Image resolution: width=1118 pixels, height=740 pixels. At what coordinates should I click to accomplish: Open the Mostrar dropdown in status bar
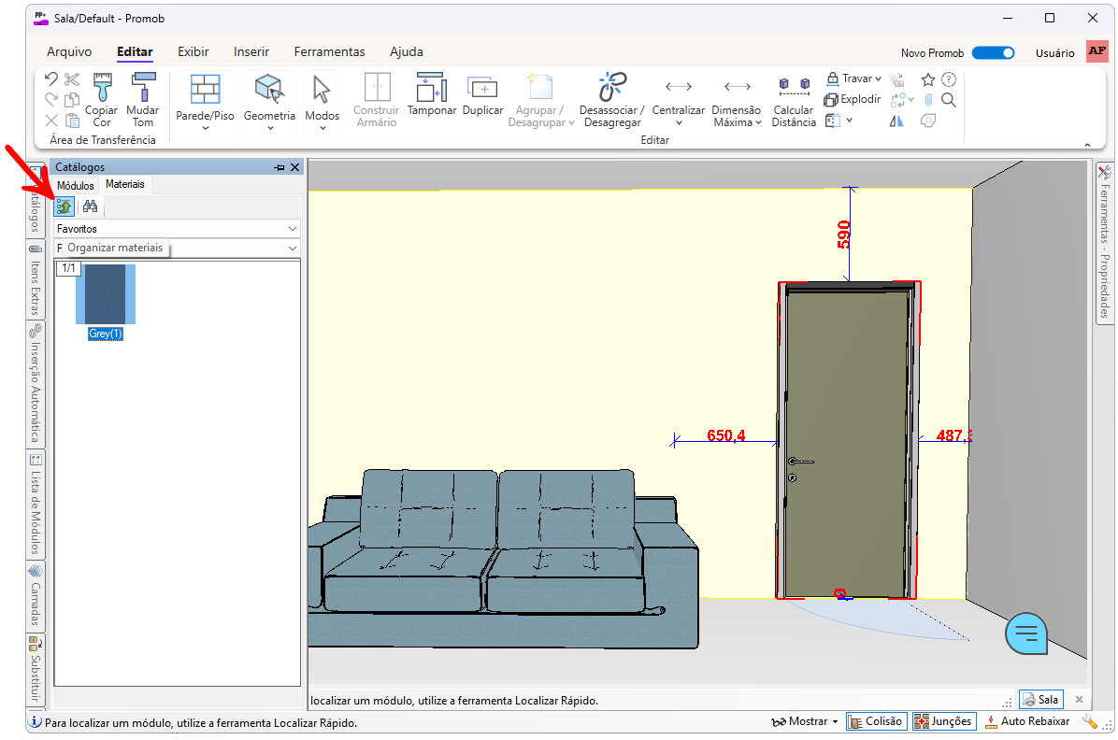coord(805,721)
